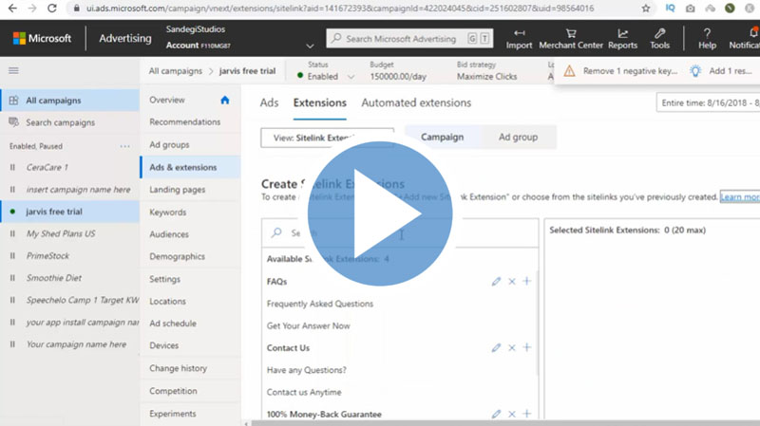Click the hamburger menu icon to collapse sidebar

pos(13,70)
